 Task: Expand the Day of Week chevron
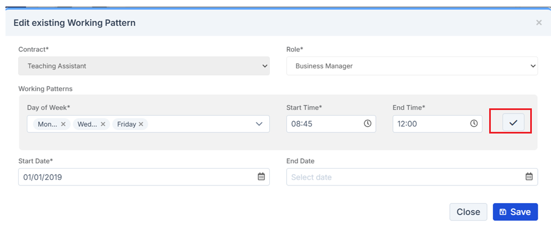pos(259,124)
